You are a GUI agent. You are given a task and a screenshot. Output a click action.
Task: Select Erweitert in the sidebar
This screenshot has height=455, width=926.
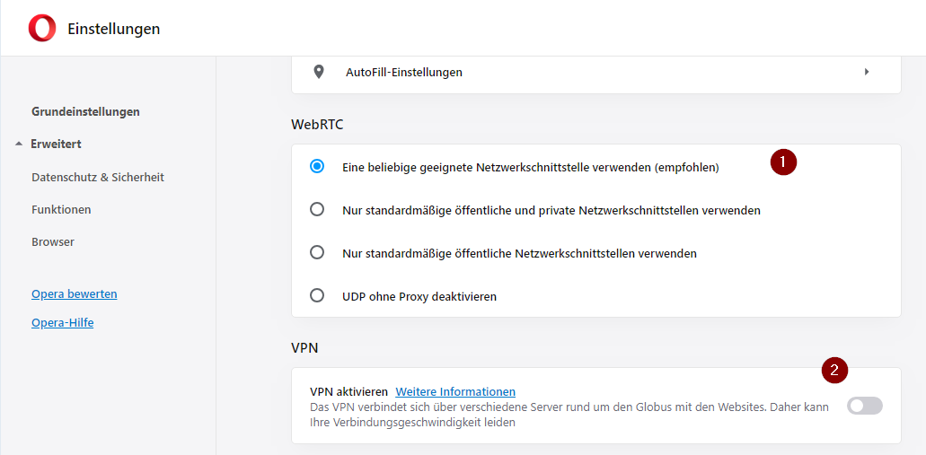[x=56, y=144]
